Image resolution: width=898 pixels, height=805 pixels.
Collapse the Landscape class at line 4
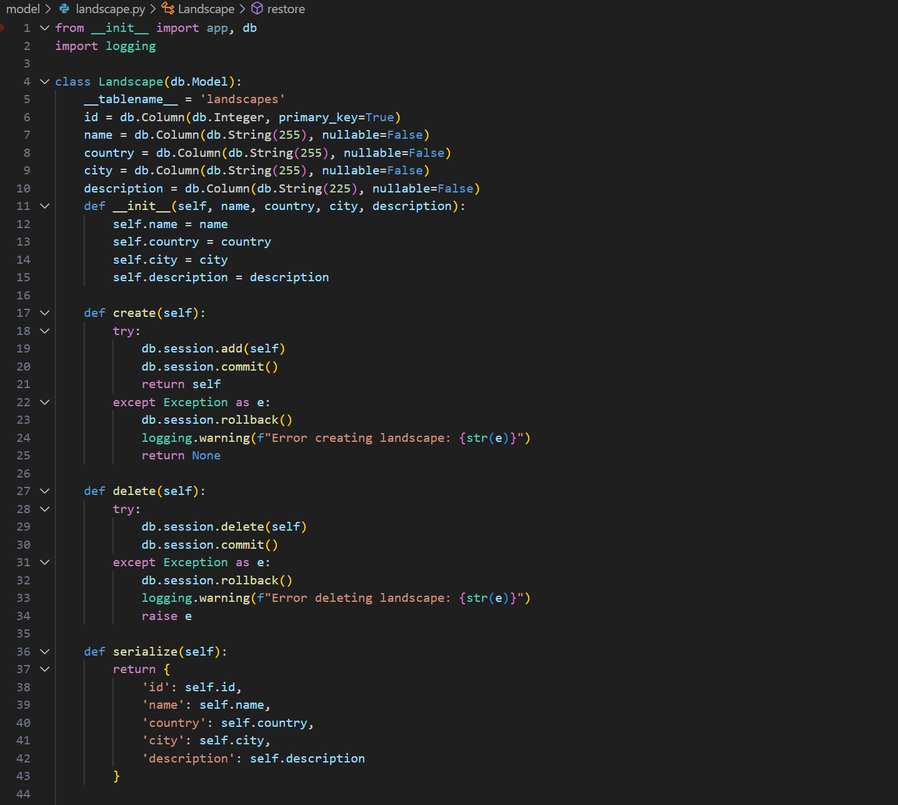coord(44,81)
